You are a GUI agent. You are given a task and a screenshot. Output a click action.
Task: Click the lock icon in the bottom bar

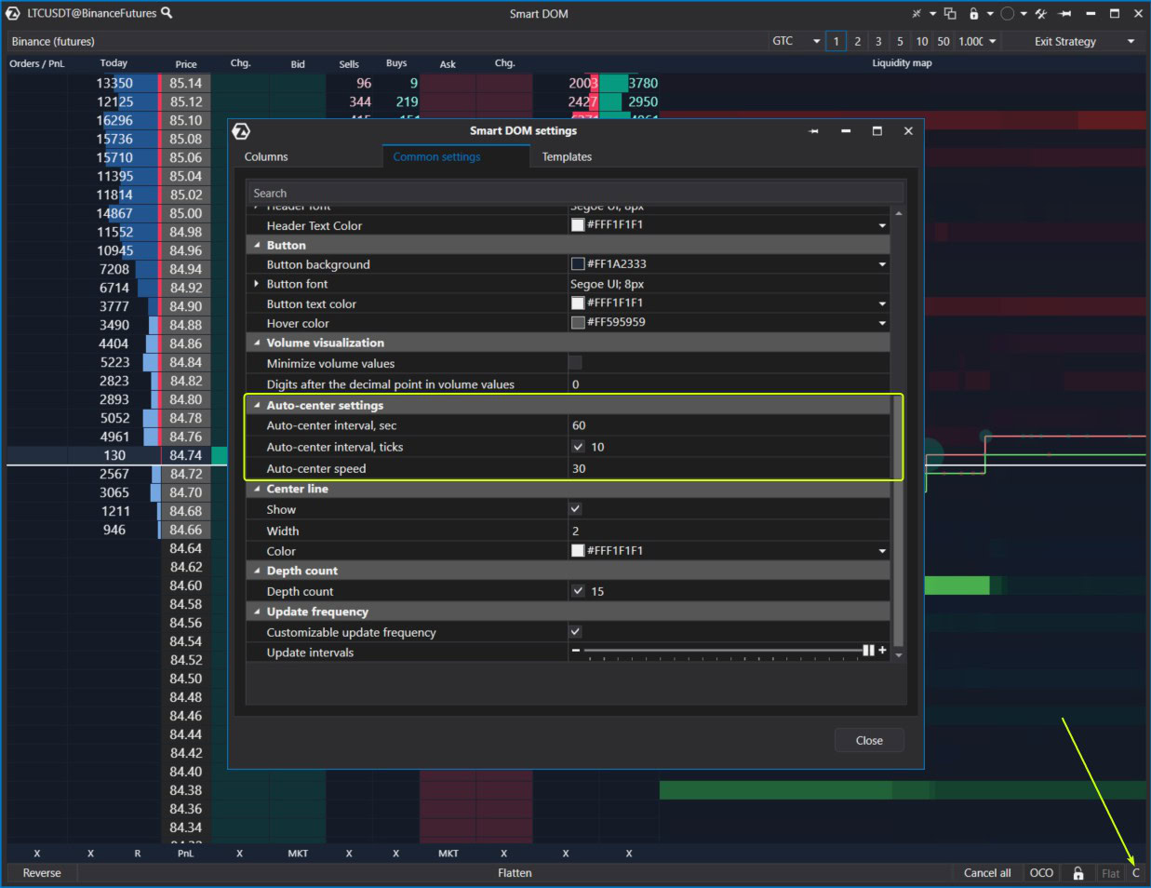point(1077,873)
